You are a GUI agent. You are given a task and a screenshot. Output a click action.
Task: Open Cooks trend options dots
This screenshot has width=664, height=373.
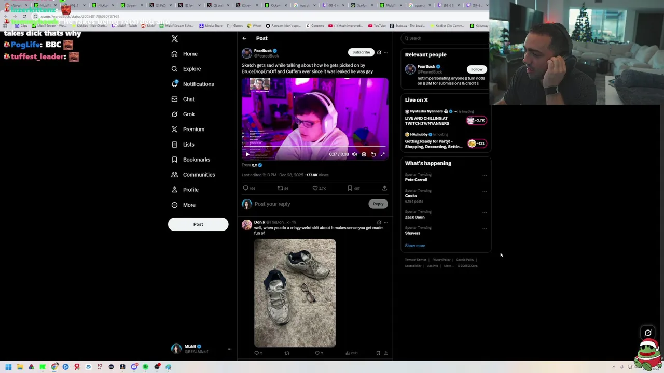(x=485, y=191)
